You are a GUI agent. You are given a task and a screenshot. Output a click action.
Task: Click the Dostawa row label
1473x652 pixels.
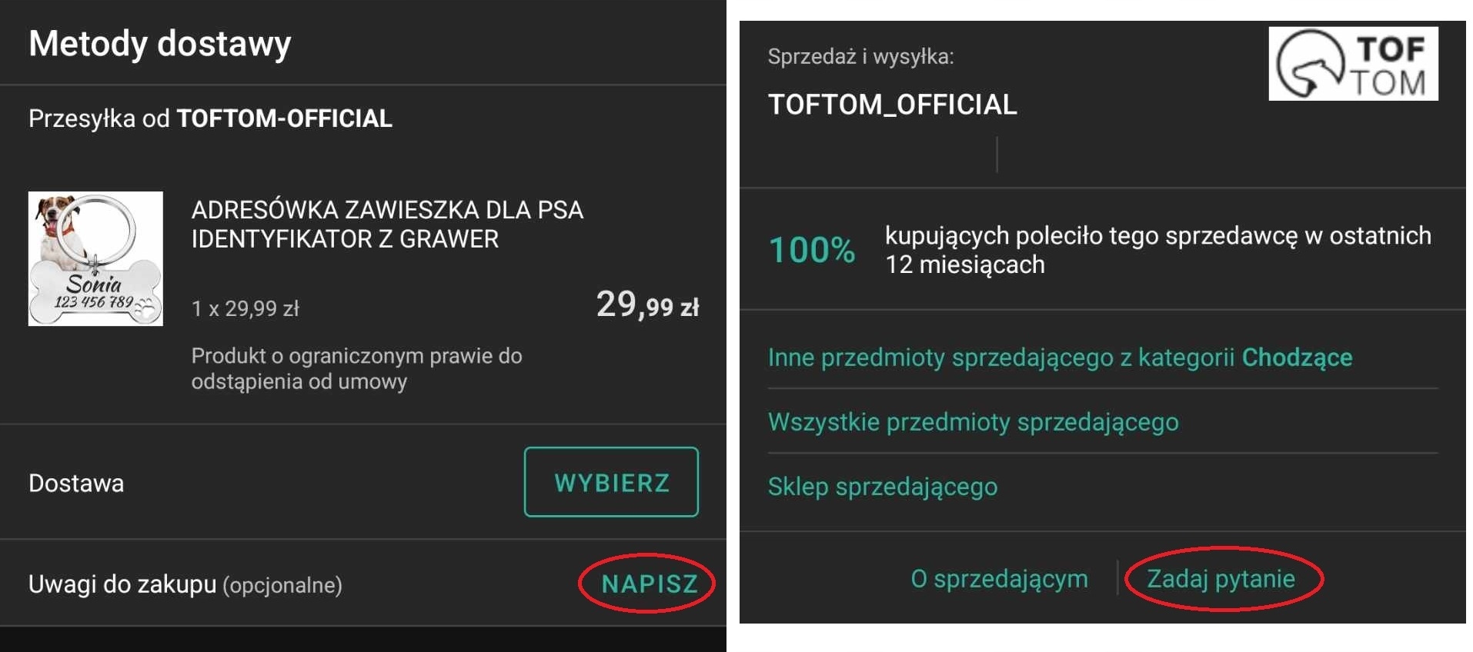76,484
